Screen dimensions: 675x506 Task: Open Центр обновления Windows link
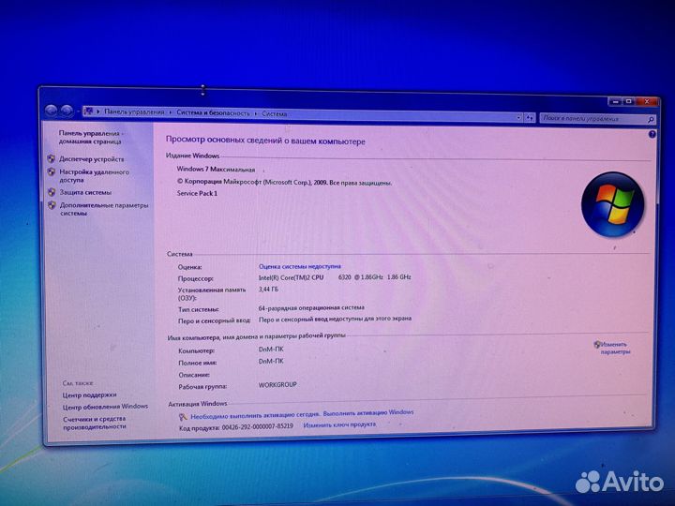coord(105,406)
